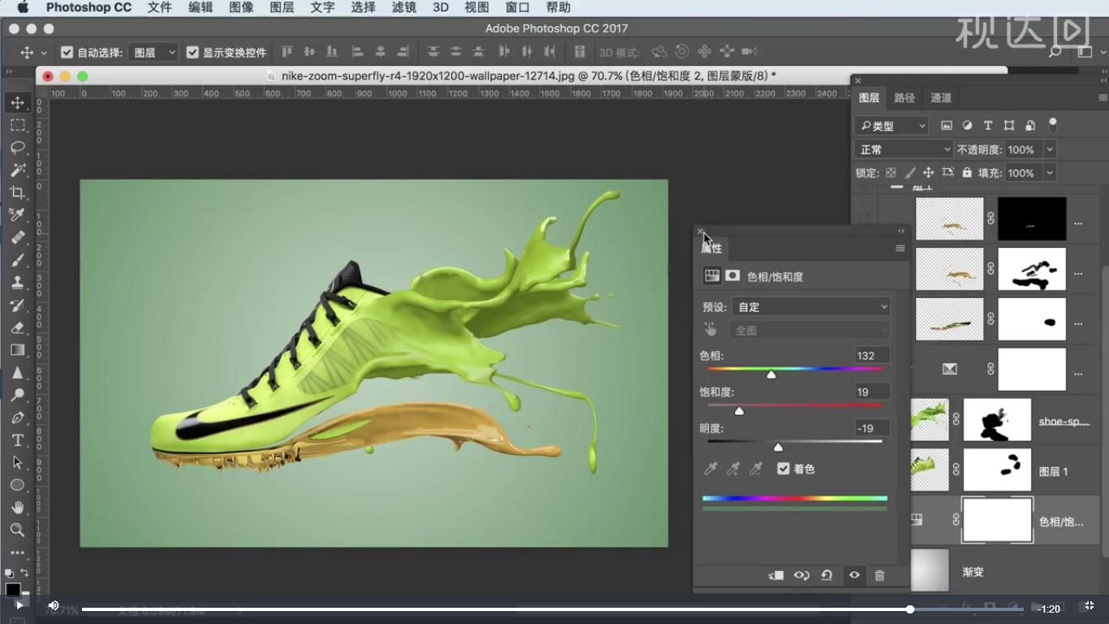
Task: Open the blend mode 正常 dropdown
Action: (x=904, y=149)
